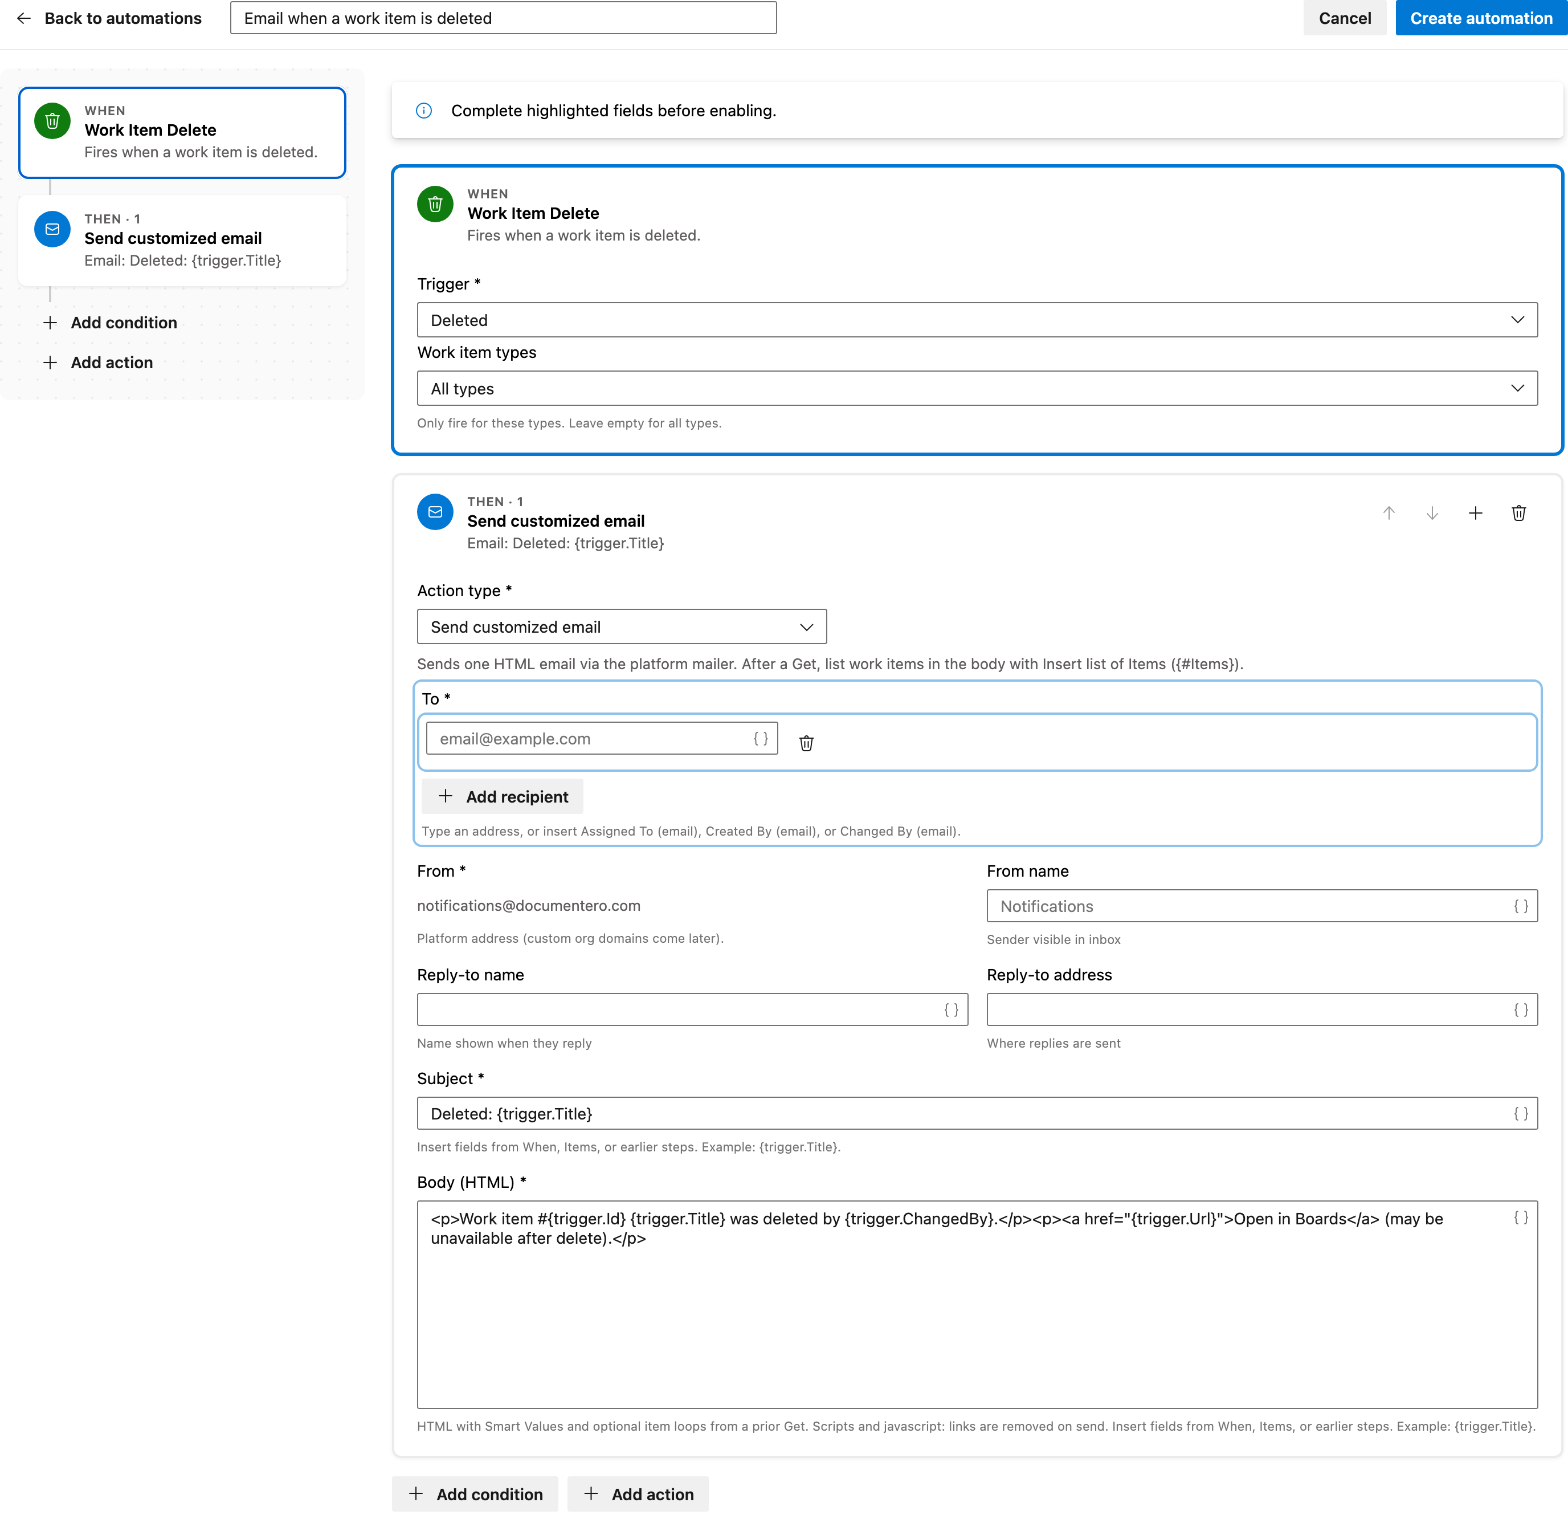Remove the recipient with the trash icon

806,743
